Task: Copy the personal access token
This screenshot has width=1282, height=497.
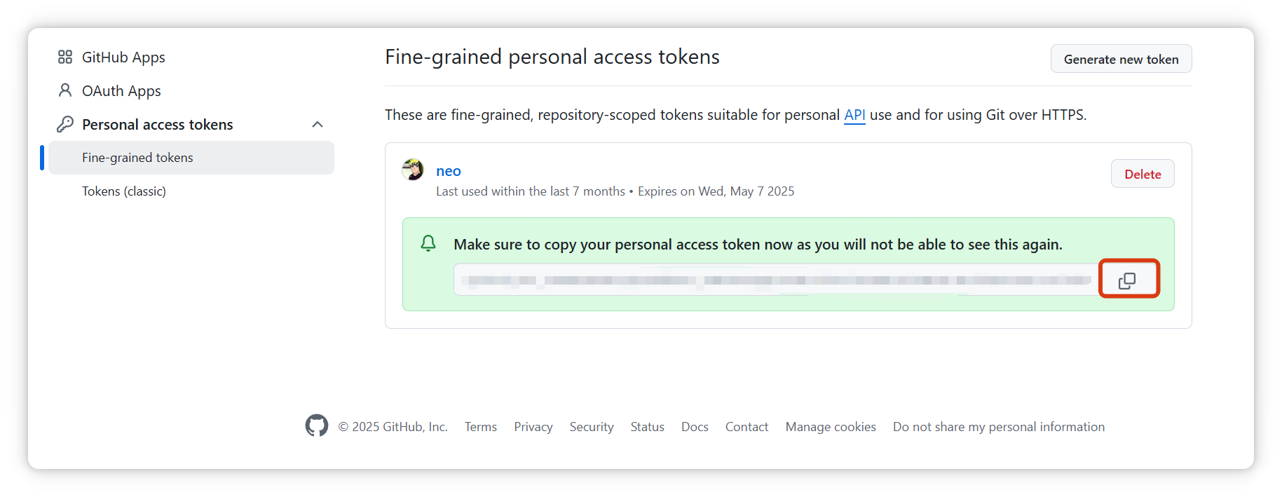Action: pos(1128,280)
